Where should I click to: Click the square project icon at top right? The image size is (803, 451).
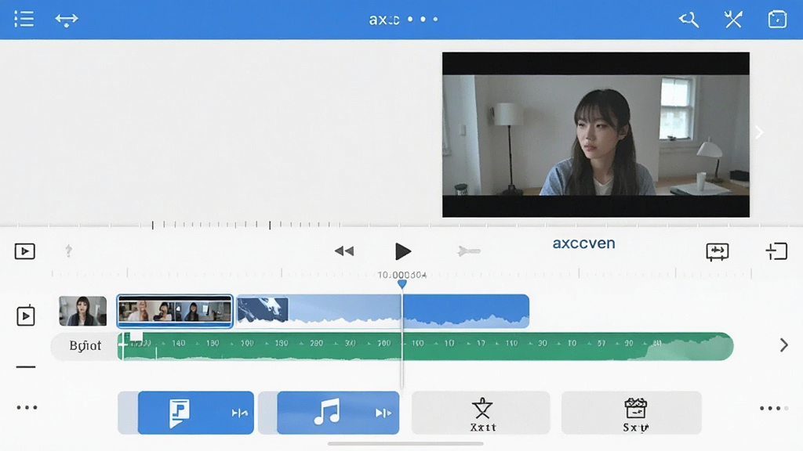point(777,20)
